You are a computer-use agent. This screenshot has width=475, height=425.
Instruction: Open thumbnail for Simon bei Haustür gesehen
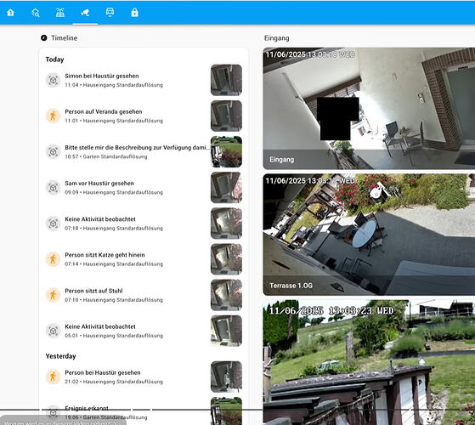tap(226, 80)
